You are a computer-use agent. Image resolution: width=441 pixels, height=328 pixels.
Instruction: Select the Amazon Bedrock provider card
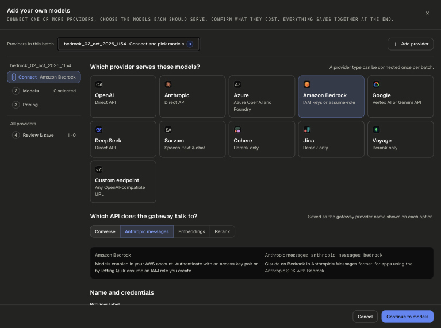tap(331, 97)
